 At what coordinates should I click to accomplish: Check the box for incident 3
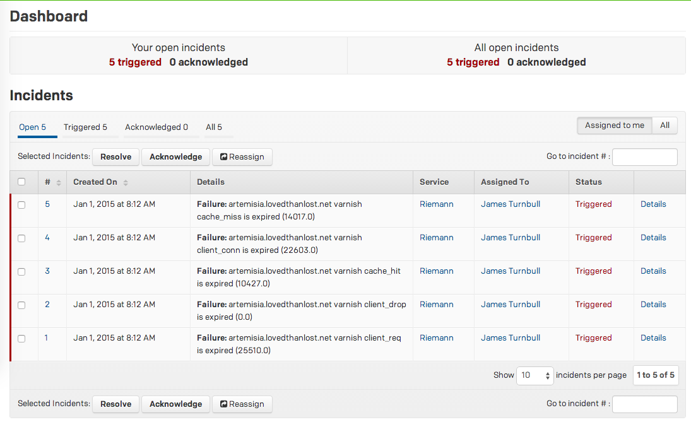pyautogui.click(x=21, y=272)
